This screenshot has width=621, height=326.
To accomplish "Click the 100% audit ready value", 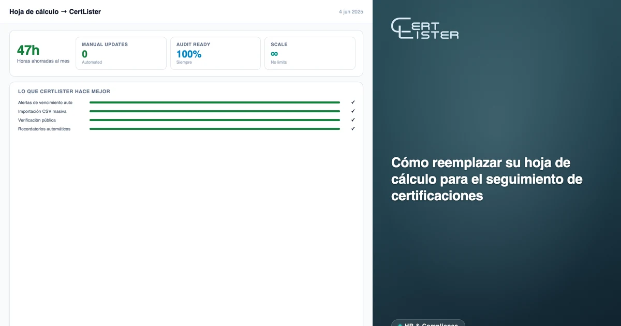I will [x=189, y=54].
